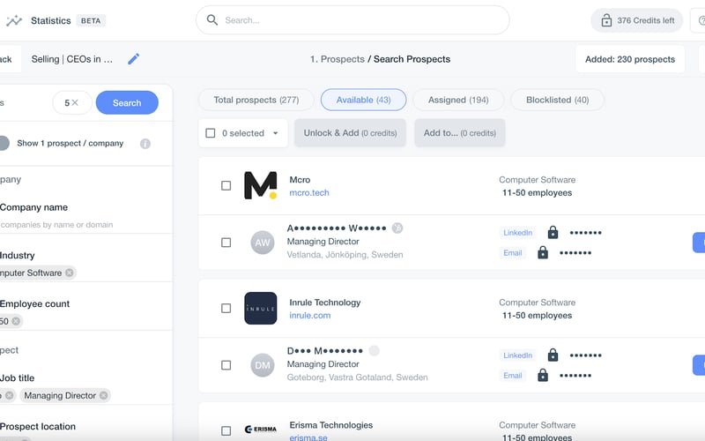The width and height of the screenshot is (705, 441).
Task: Click LinkedIn lock icon for DM prospect
Action: click(553, 355)
